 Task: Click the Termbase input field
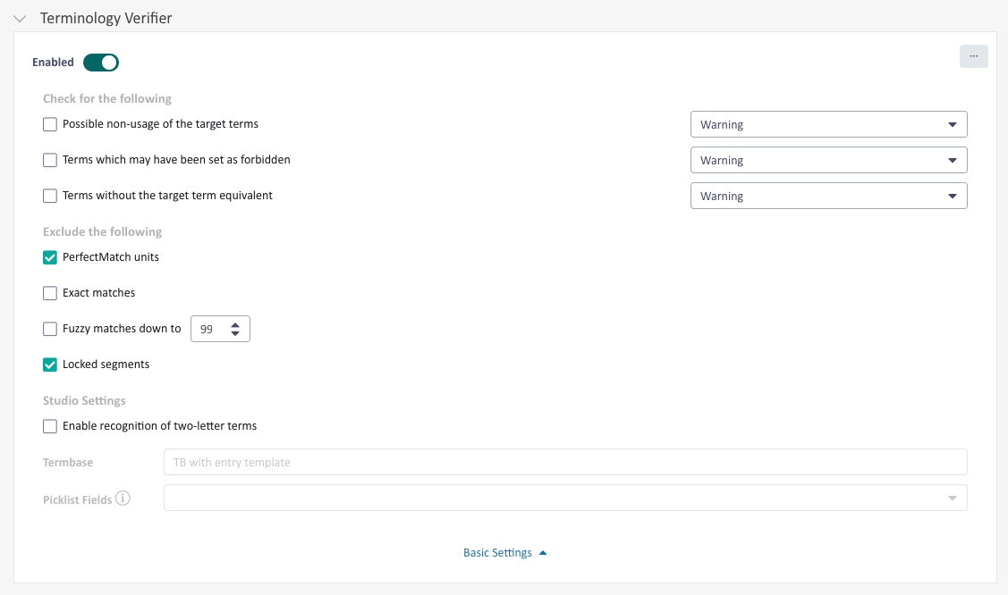pyautogui.click(x=565, y=462)
